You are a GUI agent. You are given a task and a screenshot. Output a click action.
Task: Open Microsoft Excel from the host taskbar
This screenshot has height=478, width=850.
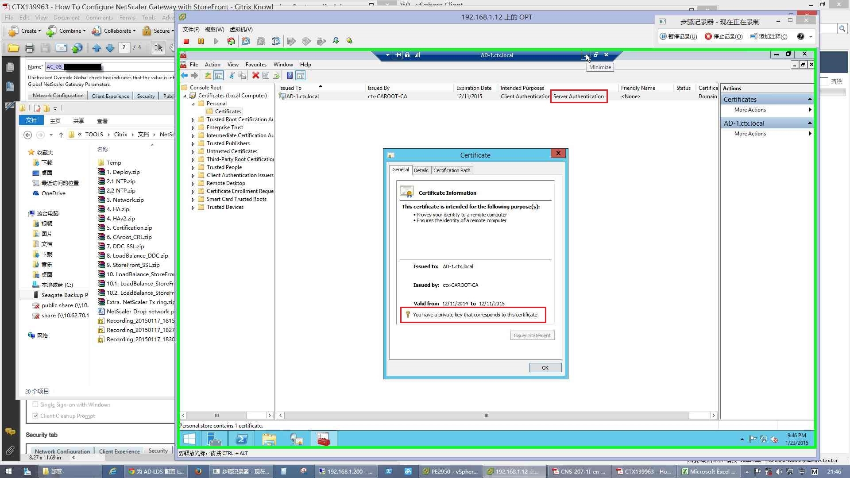pyautogui.click(x=709, y=471)
